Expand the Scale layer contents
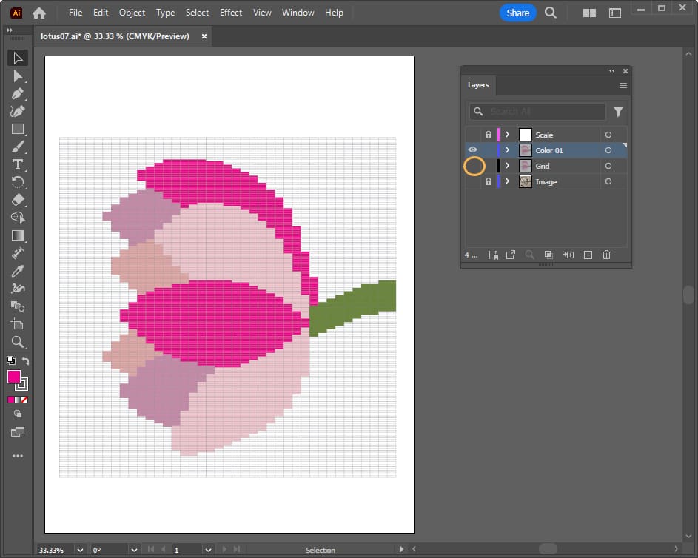Screen dimensions: 698x558 click(x=507, y=135)
